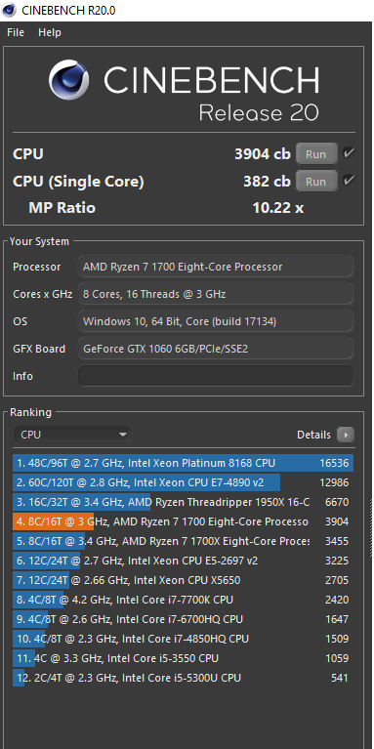Click the 10.22 x MP Ratio value
This screenshot has height=749, width=374.
(x=277, y=208)
